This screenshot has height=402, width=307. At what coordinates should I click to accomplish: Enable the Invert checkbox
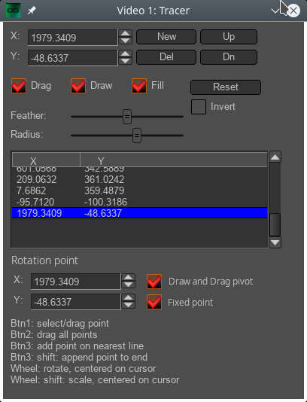(199, 107)
